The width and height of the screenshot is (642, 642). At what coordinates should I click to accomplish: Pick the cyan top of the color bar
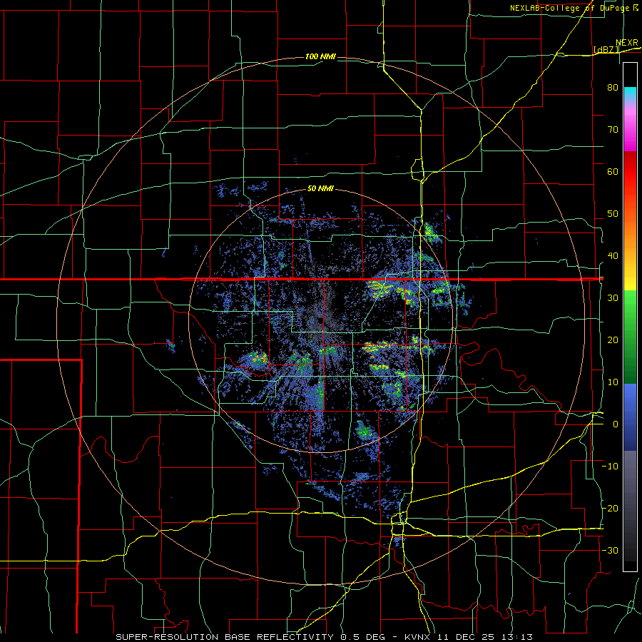(x=630, y=93)
